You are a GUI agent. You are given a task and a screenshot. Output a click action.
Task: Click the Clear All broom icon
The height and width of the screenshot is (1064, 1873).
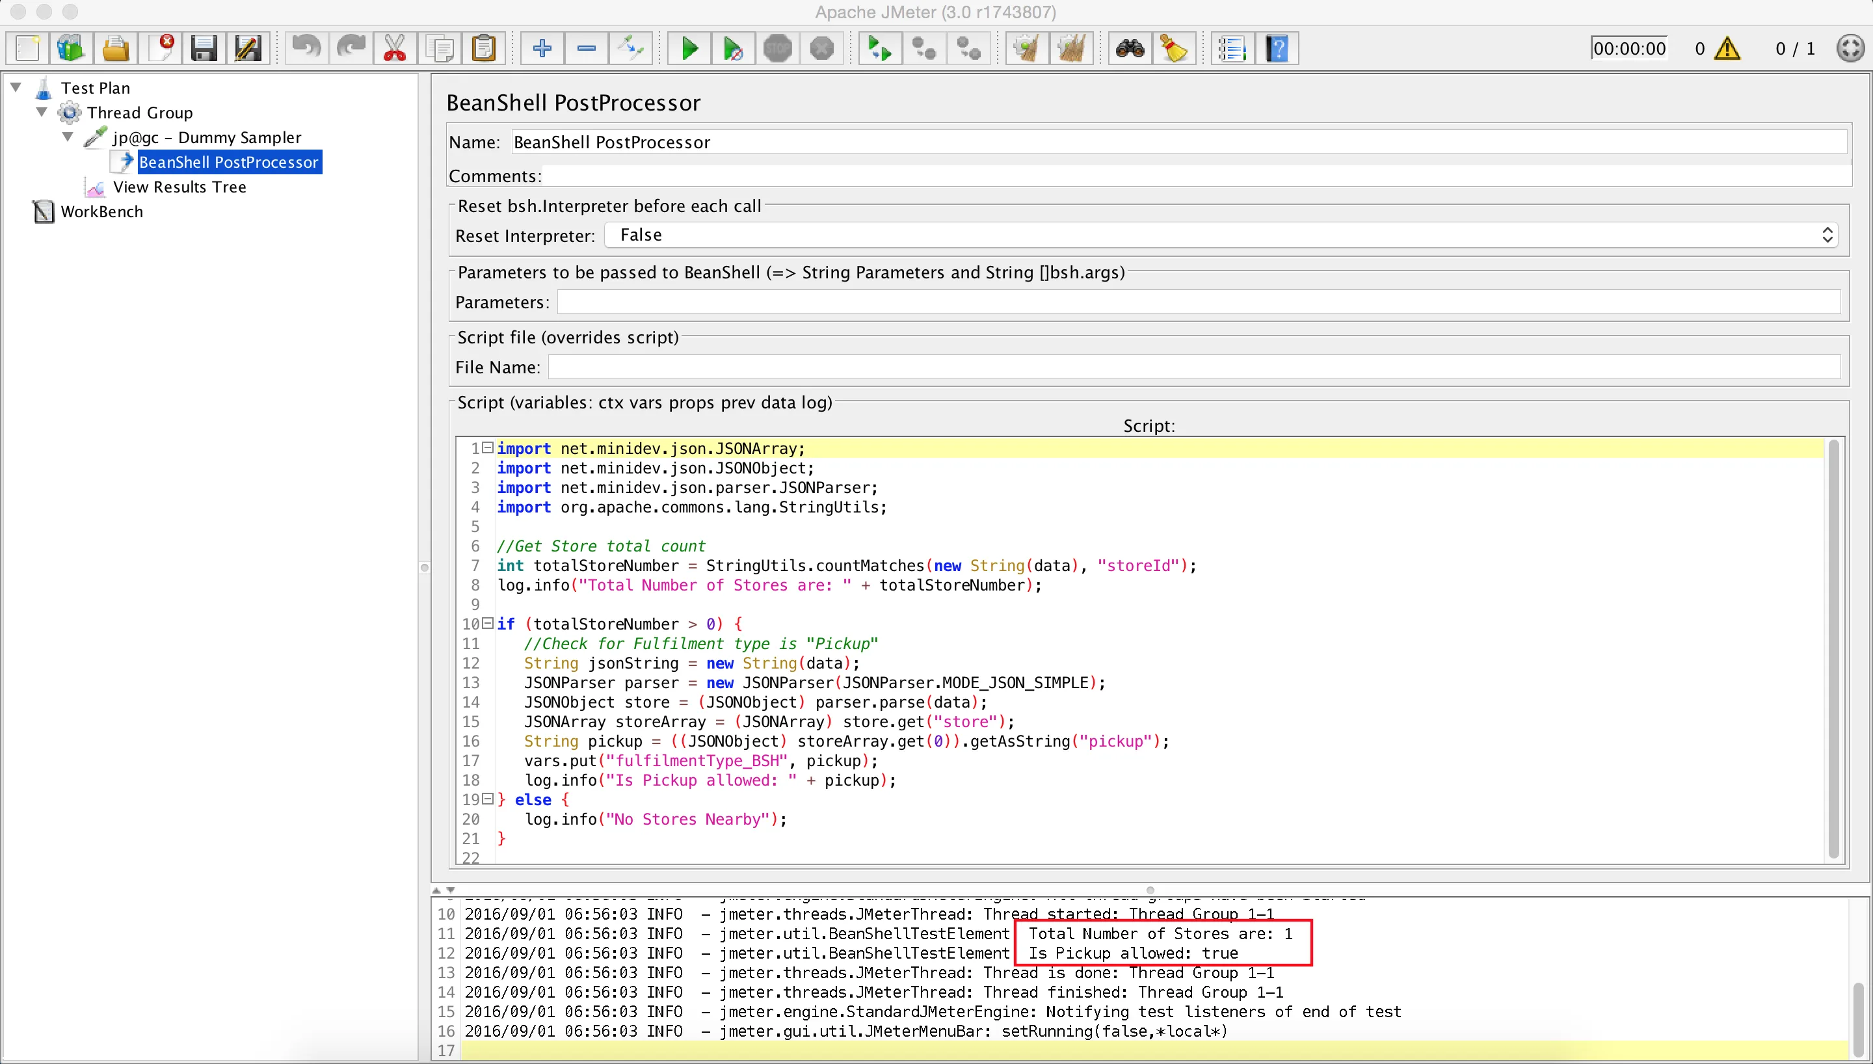point(1071,49)
